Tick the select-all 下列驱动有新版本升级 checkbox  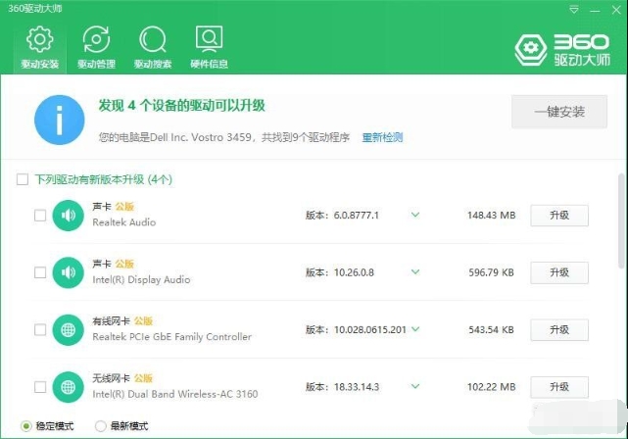coord(23,179)
